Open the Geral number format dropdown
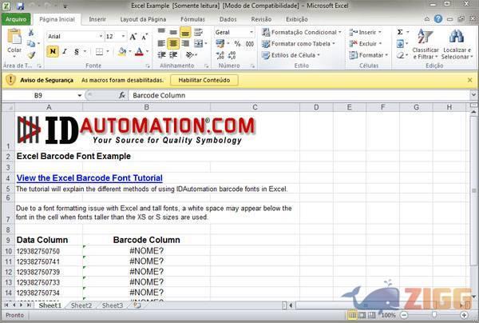This screenshot has height=323, width=479. [x=251, y=33]
